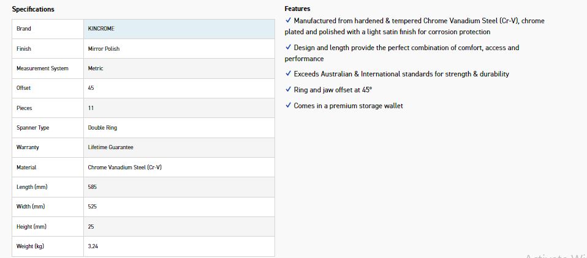Screen dimensions: 587x258
Task: Click the Width (mm) row label
Action: (31, 207)
